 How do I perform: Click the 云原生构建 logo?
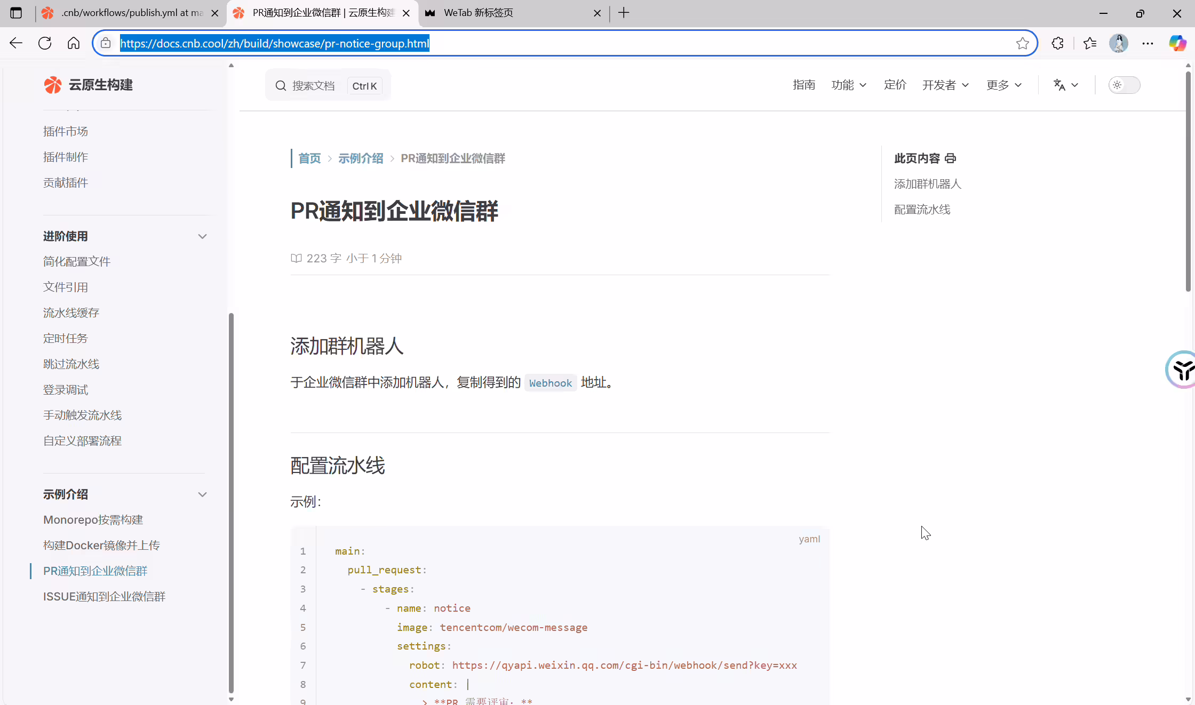[89, 85]
